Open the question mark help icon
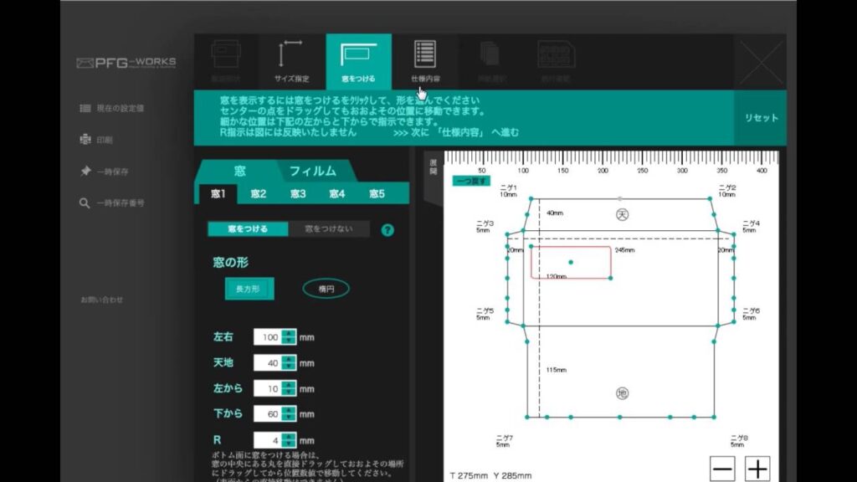Viewport: 857px width, 482px height. [x=387, y=230]
